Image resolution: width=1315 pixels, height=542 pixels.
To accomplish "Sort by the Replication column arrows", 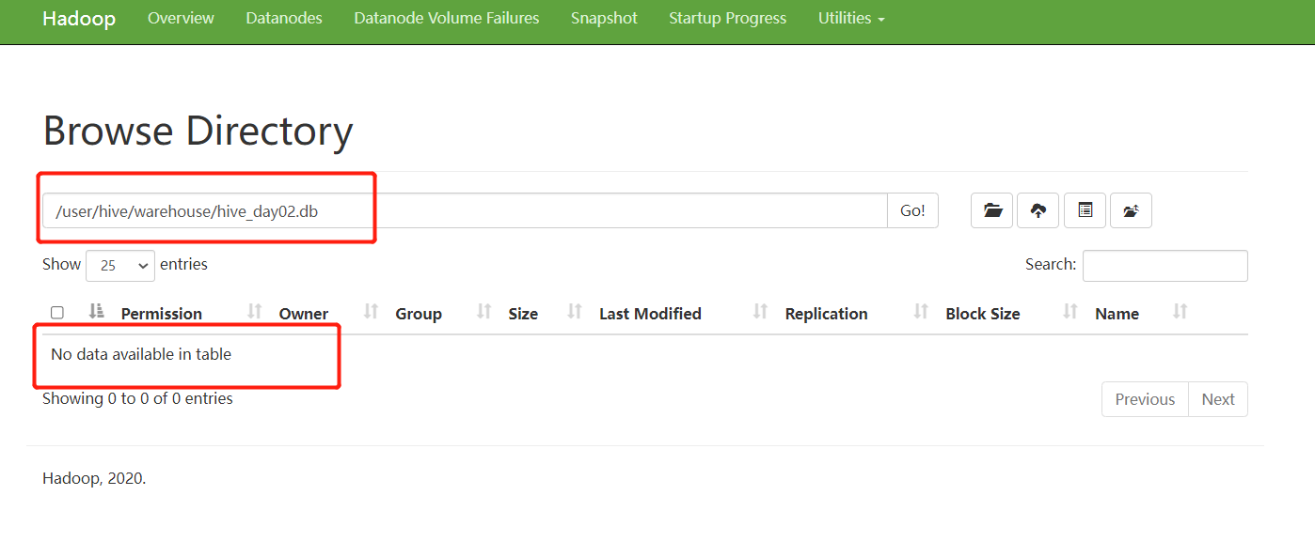I will coord(921,312).
